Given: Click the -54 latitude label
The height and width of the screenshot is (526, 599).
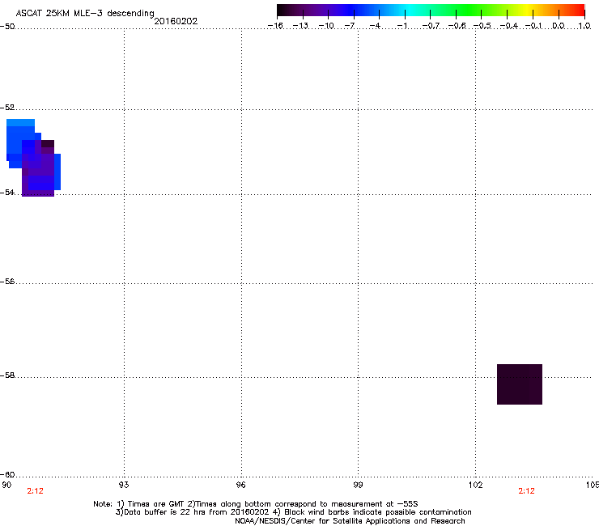Looking at the screenshot, I should pyautogui.click(x=7, y=192).
